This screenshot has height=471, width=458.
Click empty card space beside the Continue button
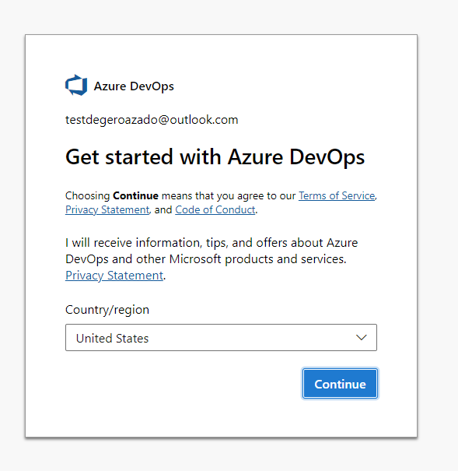pos(180,385)
